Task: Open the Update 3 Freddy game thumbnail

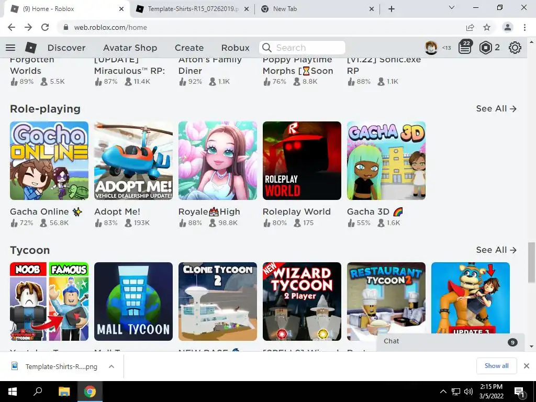Action: pos(471,297)
